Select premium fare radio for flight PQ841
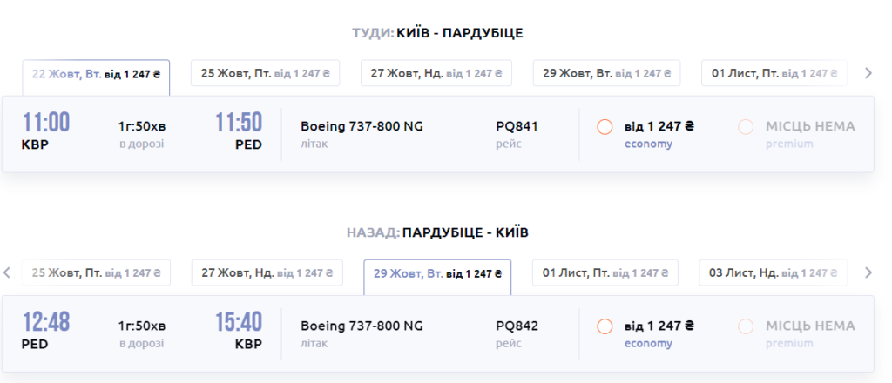 tap(745, 127)
